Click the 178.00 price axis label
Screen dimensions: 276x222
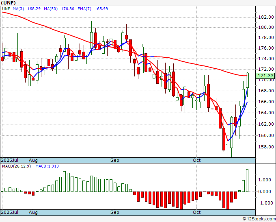[266, 37]
